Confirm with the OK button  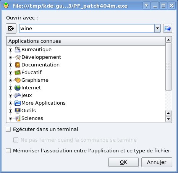(123, 162)
